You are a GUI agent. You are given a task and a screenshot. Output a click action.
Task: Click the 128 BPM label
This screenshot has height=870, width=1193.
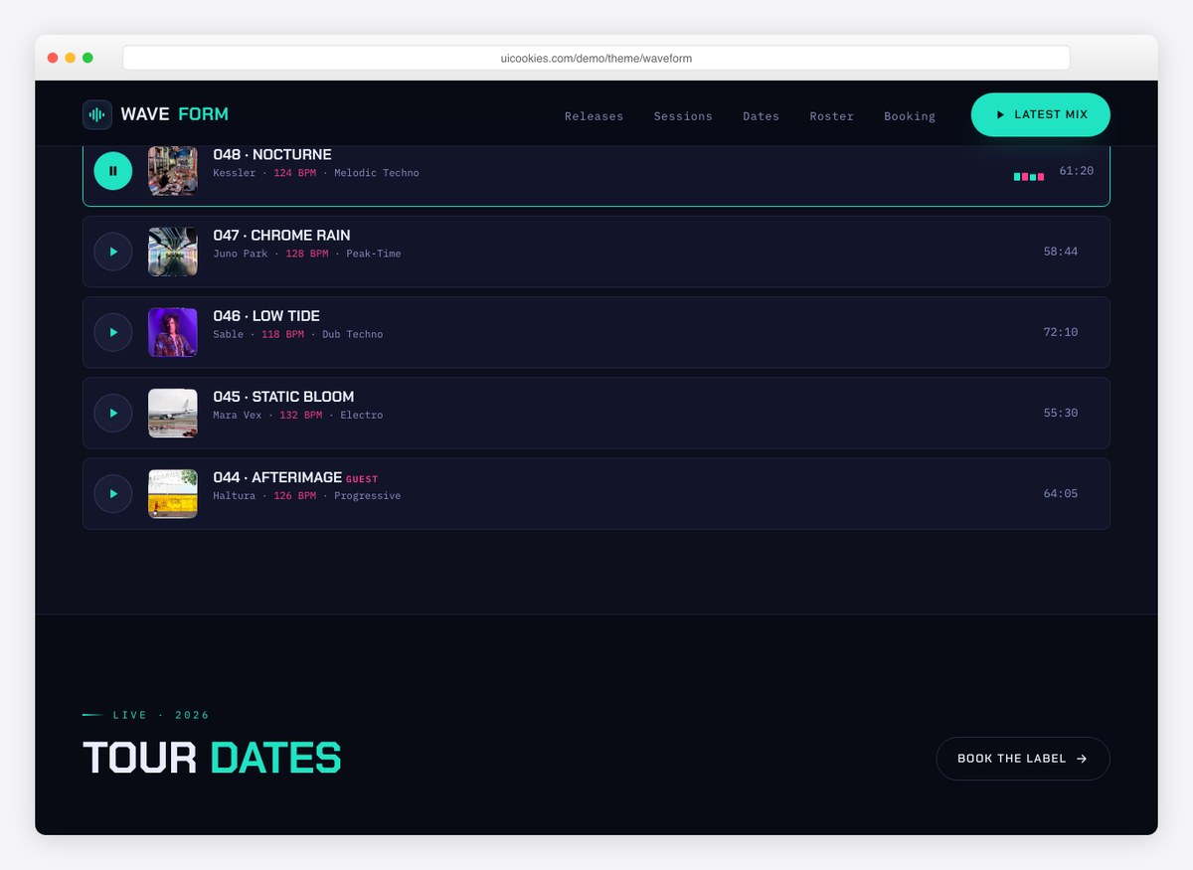307,254
